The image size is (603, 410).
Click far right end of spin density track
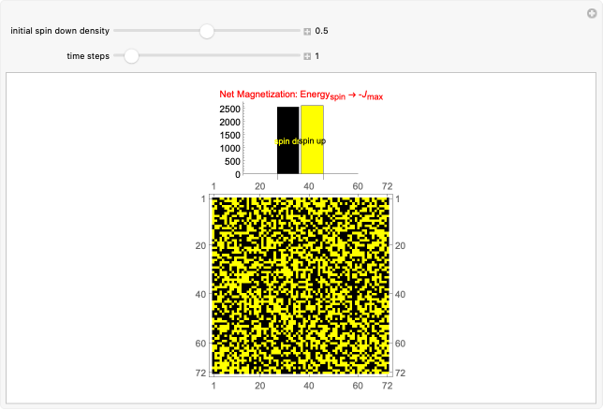tap(297, 31)
